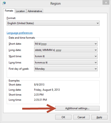
Task: Select the example long time 2:35:31 PM
Action: [40, 100]
